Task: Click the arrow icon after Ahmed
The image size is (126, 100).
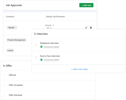Action: tap(53, 25)
